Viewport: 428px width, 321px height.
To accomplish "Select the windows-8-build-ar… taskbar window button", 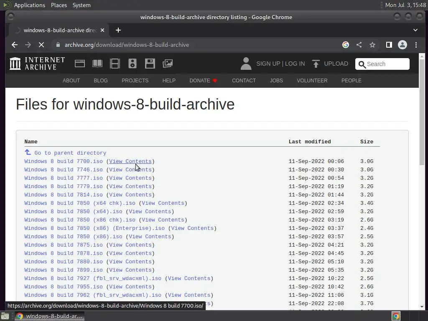I will pyautogui.click(x=49, y=316).
